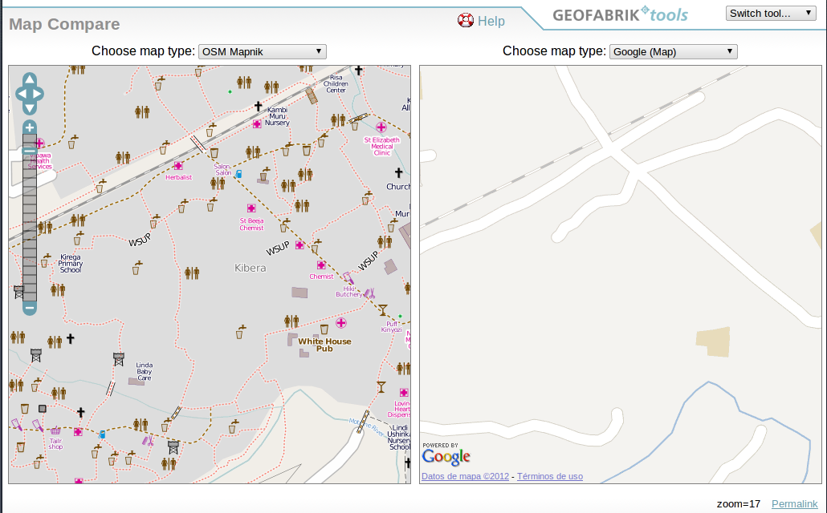Screen dimensions: 827x513
Task: Open the Help link
Action: pos(491,22)
